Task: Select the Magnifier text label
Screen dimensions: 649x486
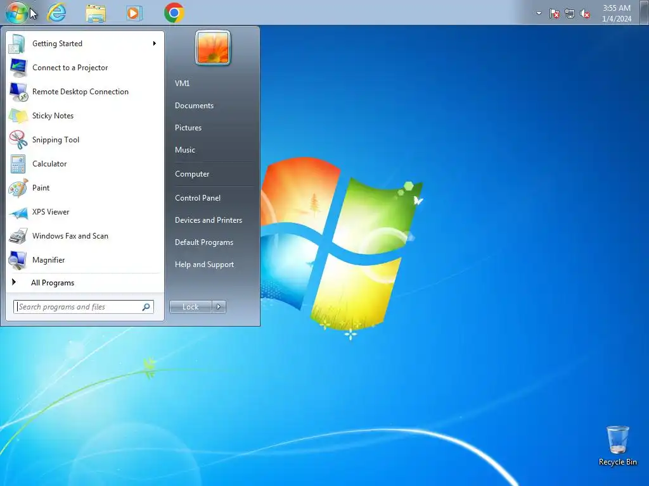Action: (x=48, y=260)
